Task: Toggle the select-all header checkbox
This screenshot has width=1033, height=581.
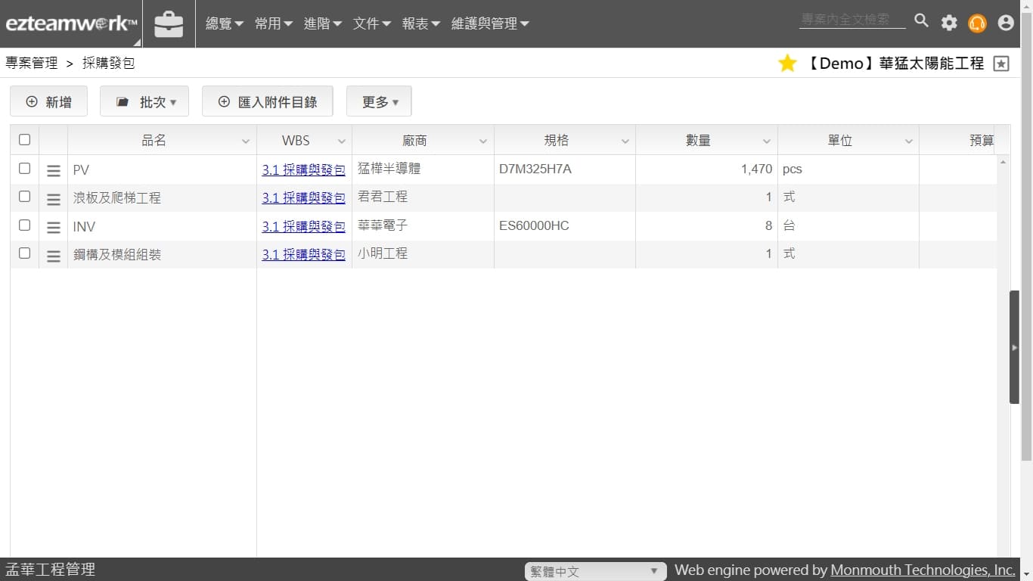Action: [x=24, y=140]
